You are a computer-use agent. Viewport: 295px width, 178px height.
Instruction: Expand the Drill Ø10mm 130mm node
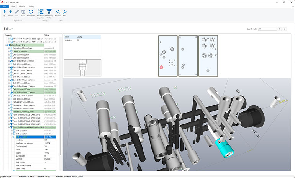tap(9, 64)
